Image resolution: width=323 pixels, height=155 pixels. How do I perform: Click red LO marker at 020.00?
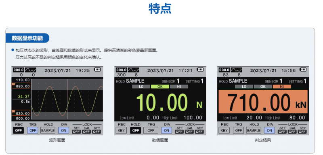click(13, 111)
